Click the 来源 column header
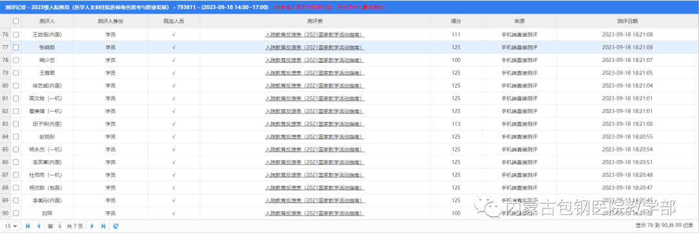 pos(519,21)
